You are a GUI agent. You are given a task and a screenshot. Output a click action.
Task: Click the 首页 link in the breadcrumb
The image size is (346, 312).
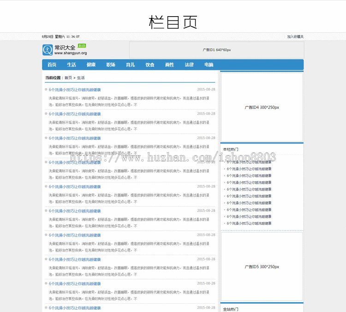(x=68, y=78)
